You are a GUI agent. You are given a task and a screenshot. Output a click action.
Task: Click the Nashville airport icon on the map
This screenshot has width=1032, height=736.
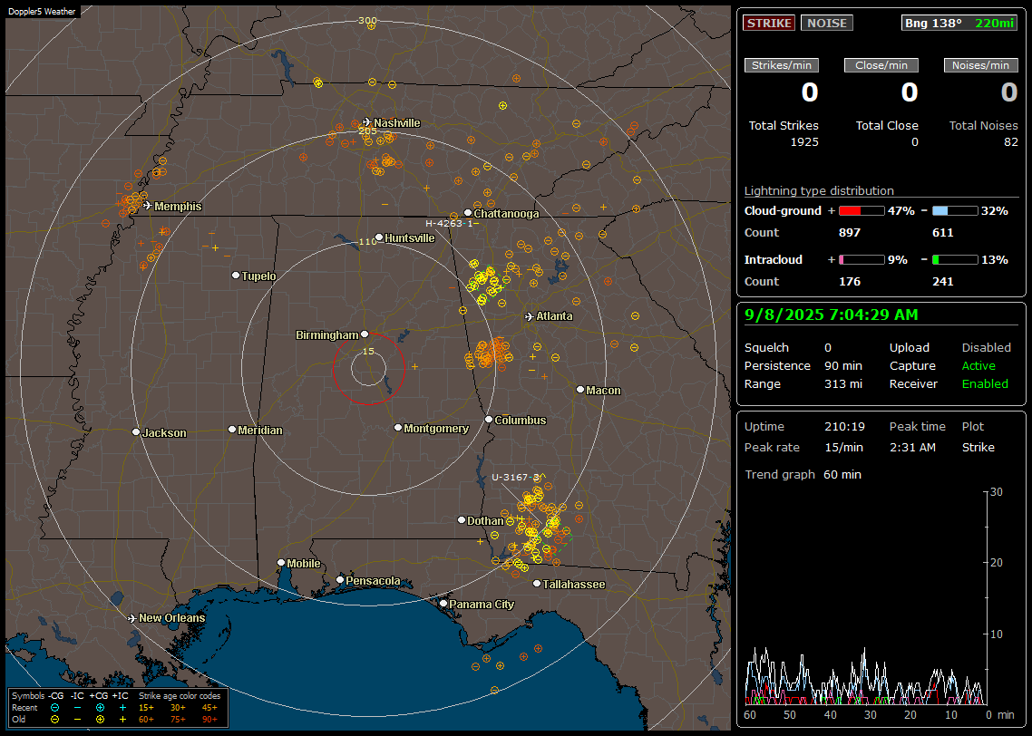click(x=367, y=122)
